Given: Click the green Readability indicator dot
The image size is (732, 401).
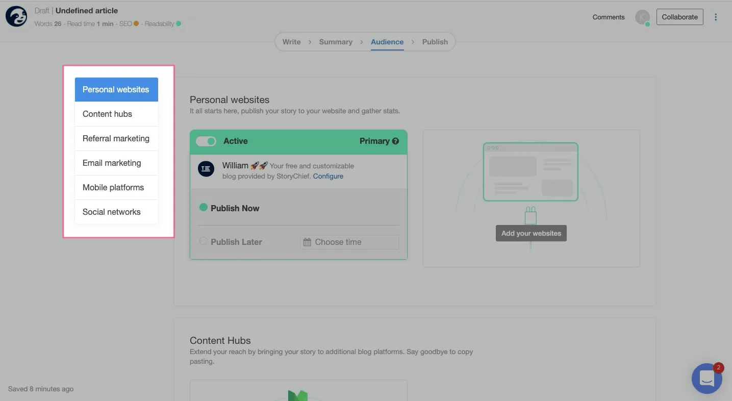Looking at the screenshot, I should [x=179, y=23].
